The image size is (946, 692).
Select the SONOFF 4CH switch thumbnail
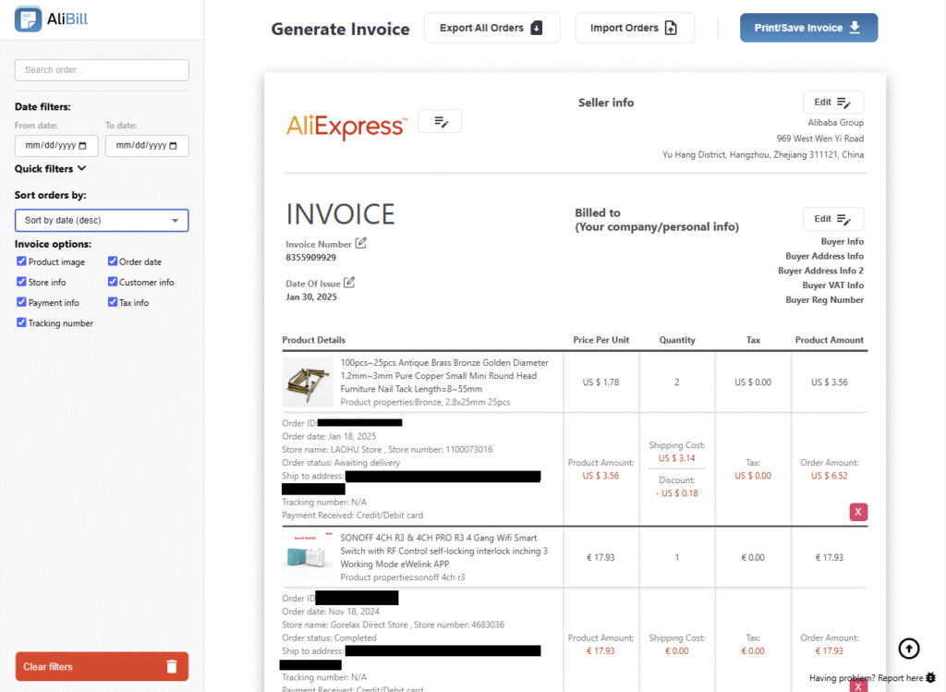tap(308, 557)
